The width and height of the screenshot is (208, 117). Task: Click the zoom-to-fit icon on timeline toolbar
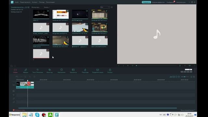point(174,77)
